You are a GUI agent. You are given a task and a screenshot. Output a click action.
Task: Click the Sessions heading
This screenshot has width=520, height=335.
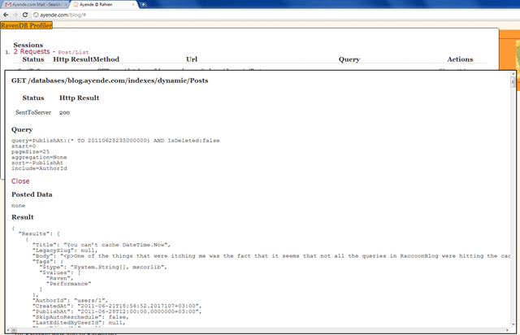coord(28,45)
